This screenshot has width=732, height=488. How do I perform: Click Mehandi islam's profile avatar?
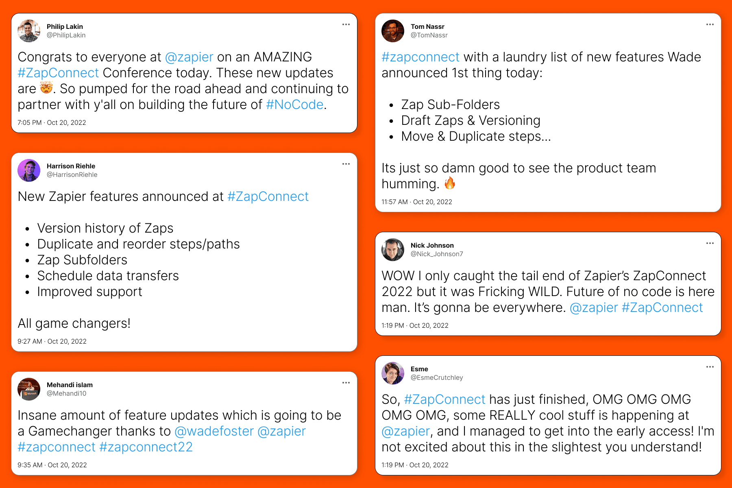(x=29, y=389)
